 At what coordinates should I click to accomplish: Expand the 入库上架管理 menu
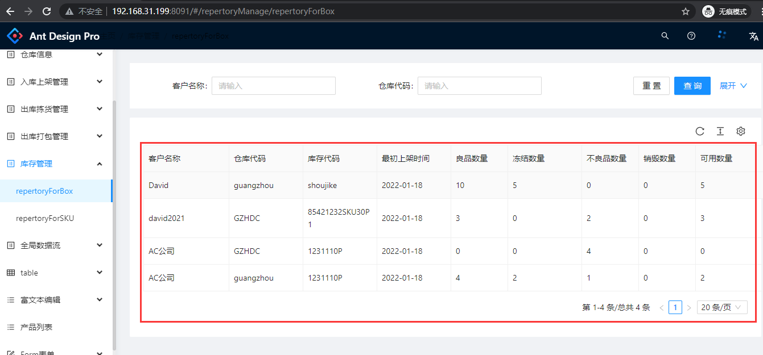(x=55, y=82)
